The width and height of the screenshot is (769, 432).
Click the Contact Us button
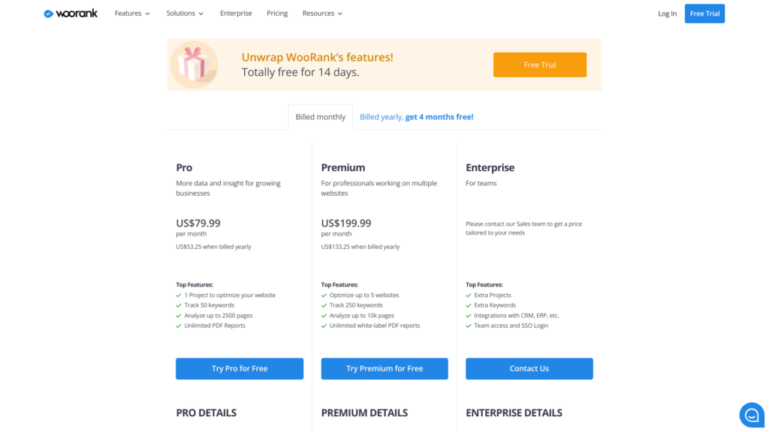tap(529, 369)
